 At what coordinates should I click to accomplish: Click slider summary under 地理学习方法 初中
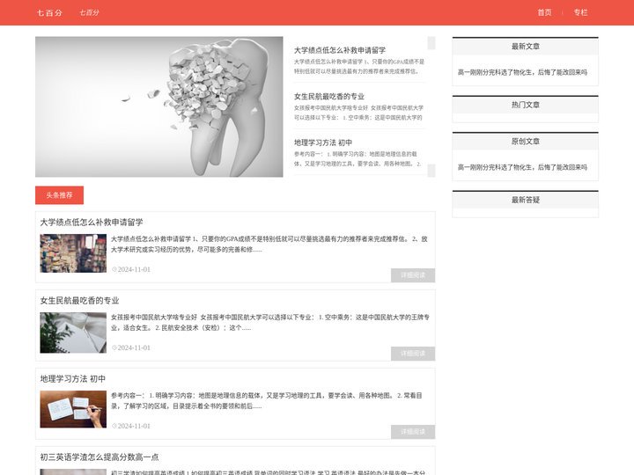(x=358, y=158)
